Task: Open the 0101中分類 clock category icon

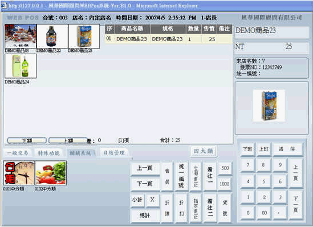Action: point(19,173)
